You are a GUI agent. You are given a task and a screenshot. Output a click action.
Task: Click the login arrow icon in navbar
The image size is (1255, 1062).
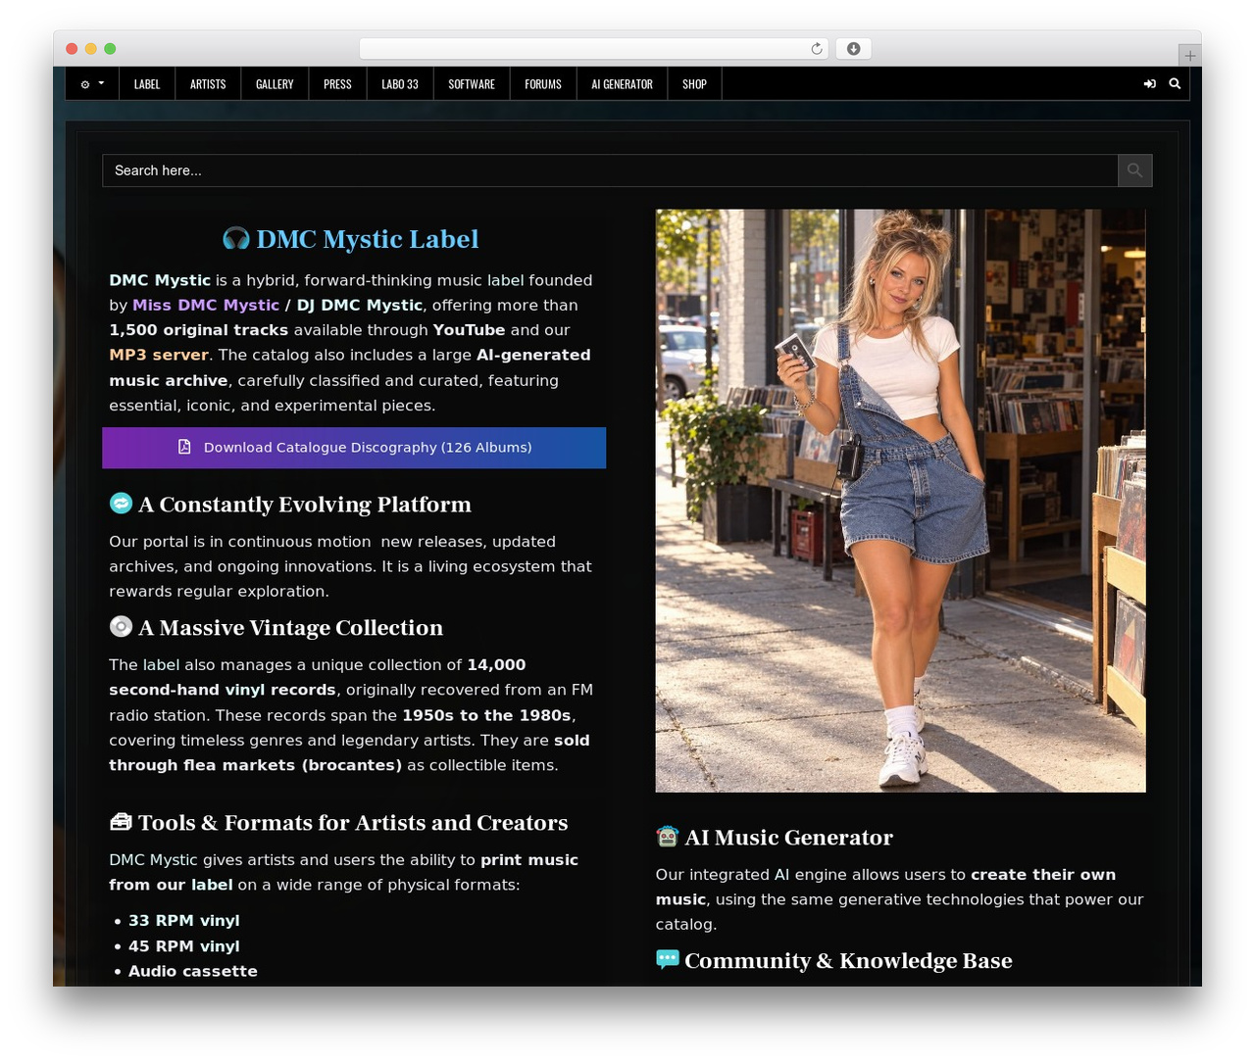coord(1149,84)
